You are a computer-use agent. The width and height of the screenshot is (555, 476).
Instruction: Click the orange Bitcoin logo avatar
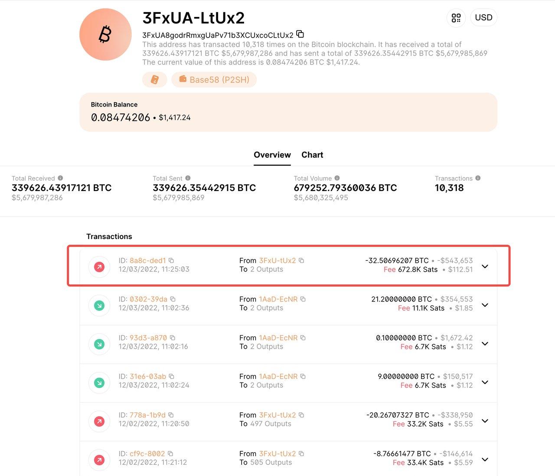(x=105, y=35)
